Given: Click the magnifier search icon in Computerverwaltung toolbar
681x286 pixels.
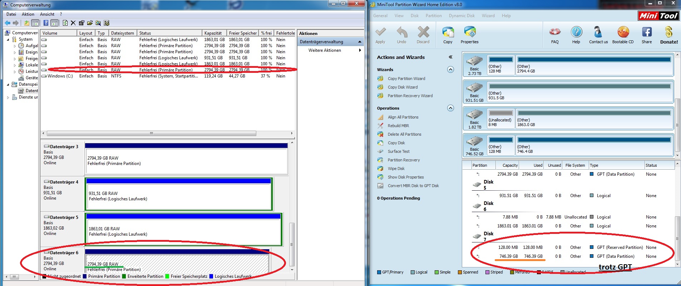Looking at the screenshot, I should coord(98,23).
